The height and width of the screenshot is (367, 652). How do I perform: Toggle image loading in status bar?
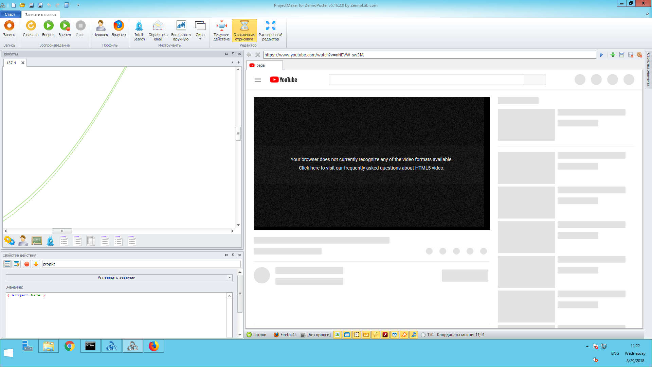click(x=338, y=335)
